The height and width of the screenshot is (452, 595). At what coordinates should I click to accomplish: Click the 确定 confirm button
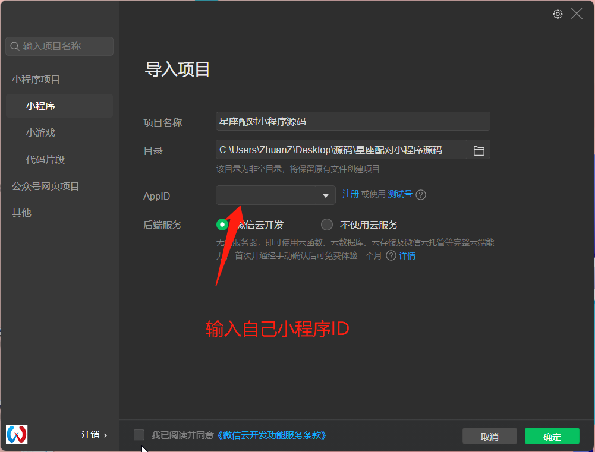(552, 436)
